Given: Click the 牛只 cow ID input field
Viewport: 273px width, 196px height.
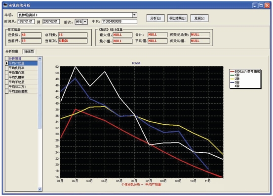Looking at the screenshot, I should [119, 22].
